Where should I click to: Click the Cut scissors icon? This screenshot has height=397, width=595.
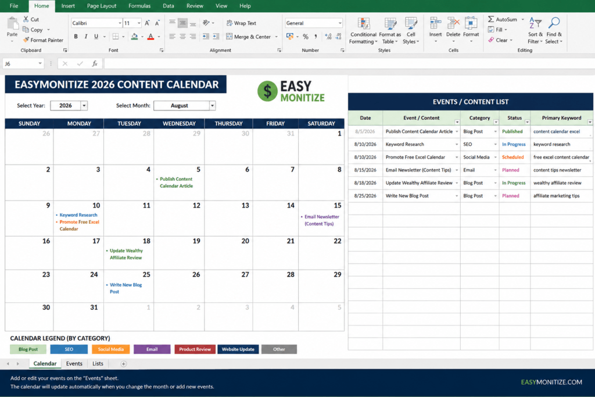click(x=26, y=19)
